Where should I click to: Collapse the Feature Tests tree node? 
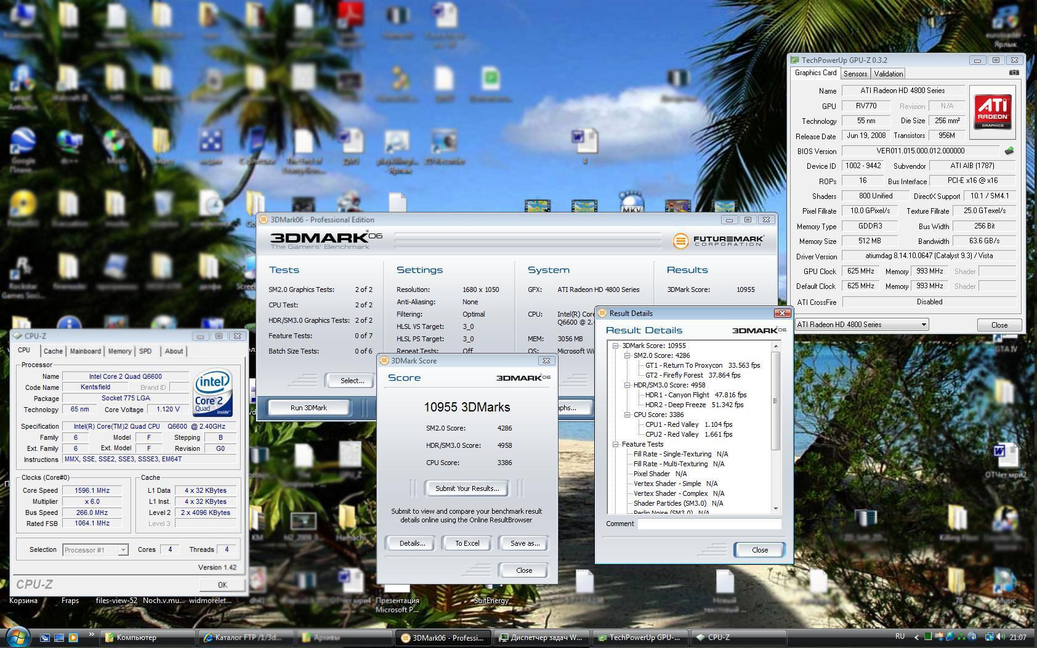coord(615,444)
